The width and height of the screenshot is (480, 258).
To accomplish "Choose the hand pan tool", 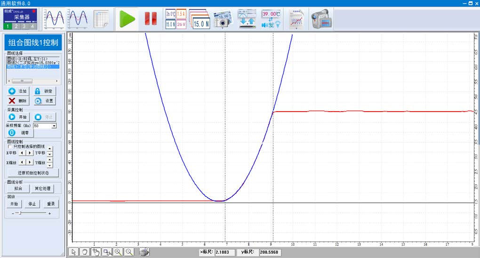I will coord(85,252).
